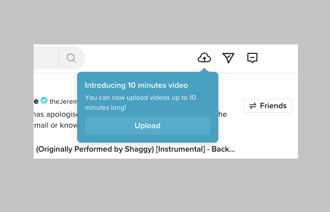Click the bold display name before verified badge
The image size is (330, 212).
(x=36, y=101)
